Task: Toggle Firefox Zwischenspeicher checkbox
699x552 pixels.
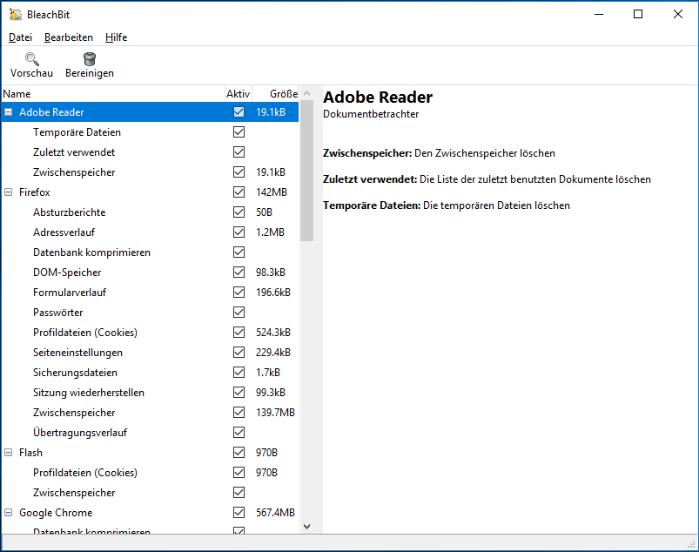Action: (239, 413)
